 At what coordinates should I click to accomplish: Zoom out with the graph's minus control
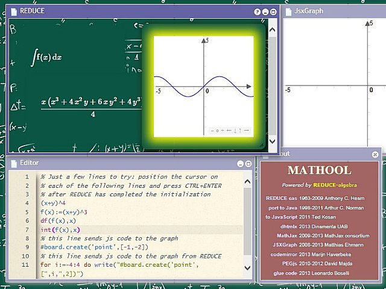pyautogui.click(x=212, y=131)
